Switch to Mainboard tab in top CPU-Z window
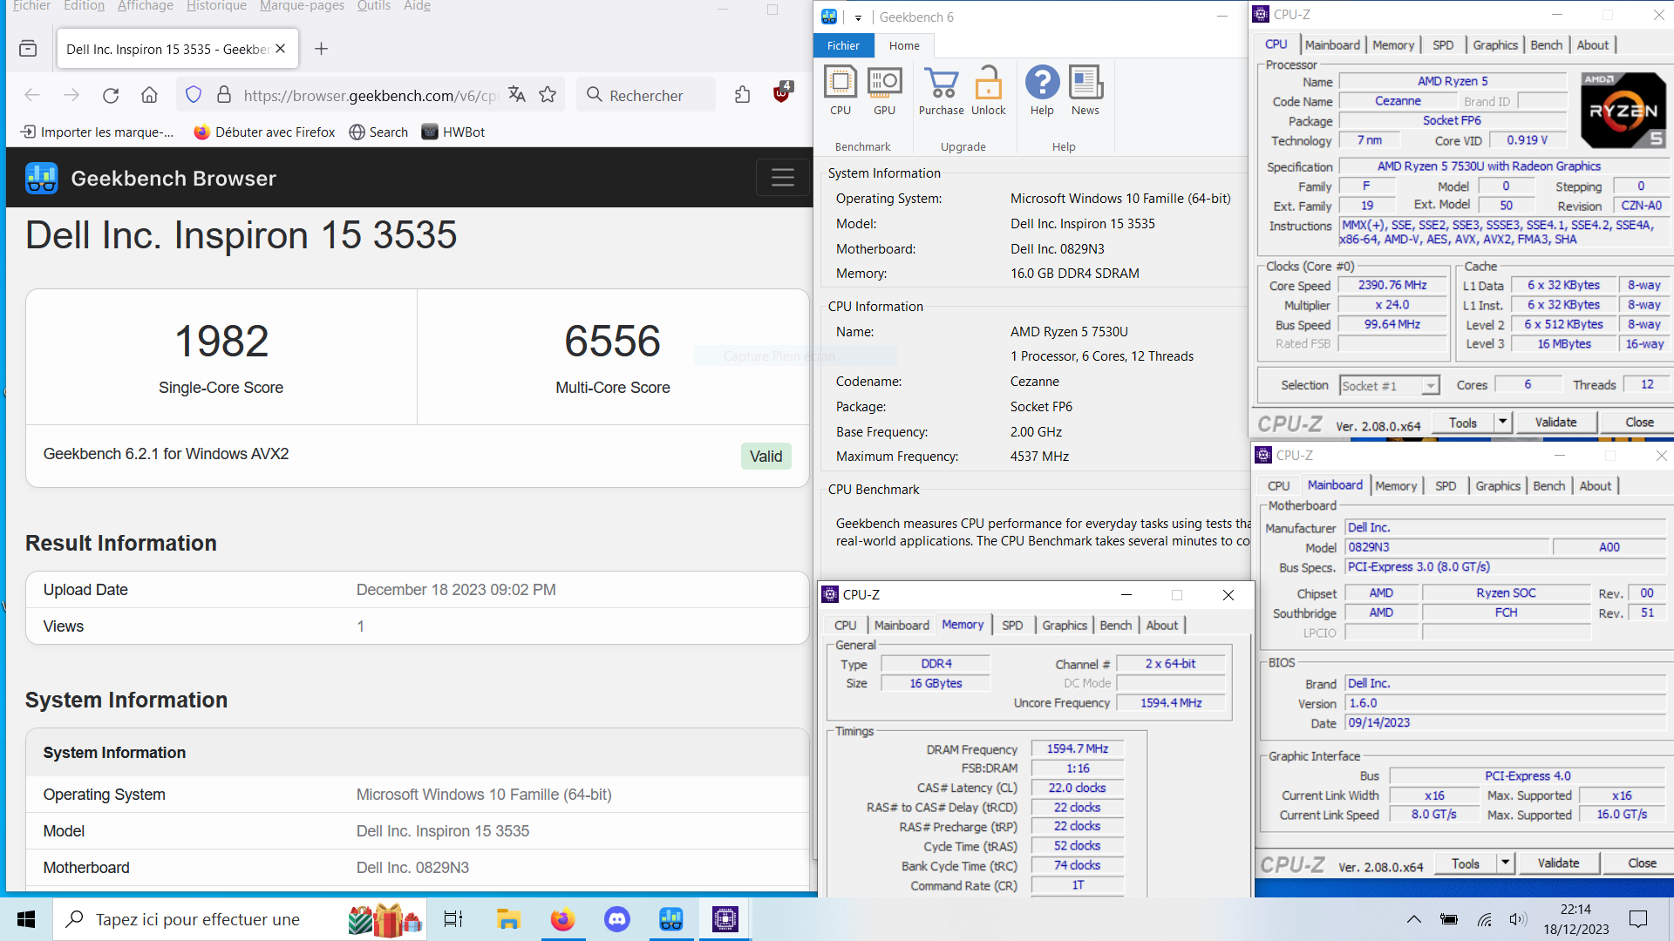Image resolution: width=1674 pixels, height=941 pixels. click(x=1331, y=44)
